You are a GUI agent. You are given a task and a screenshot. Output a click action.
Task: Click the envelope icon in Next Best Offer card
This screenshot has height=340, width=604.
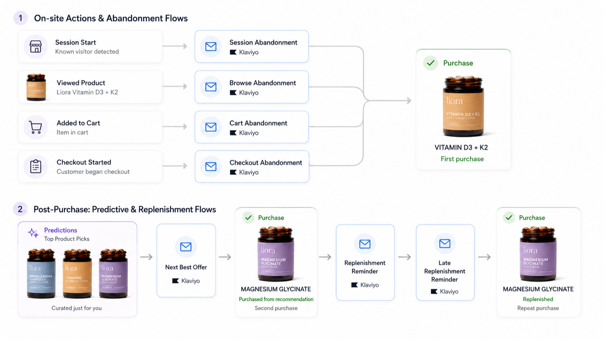point(186,247)
